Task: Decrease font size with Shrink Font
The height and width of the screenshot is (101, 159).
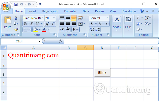Action: 53,24
